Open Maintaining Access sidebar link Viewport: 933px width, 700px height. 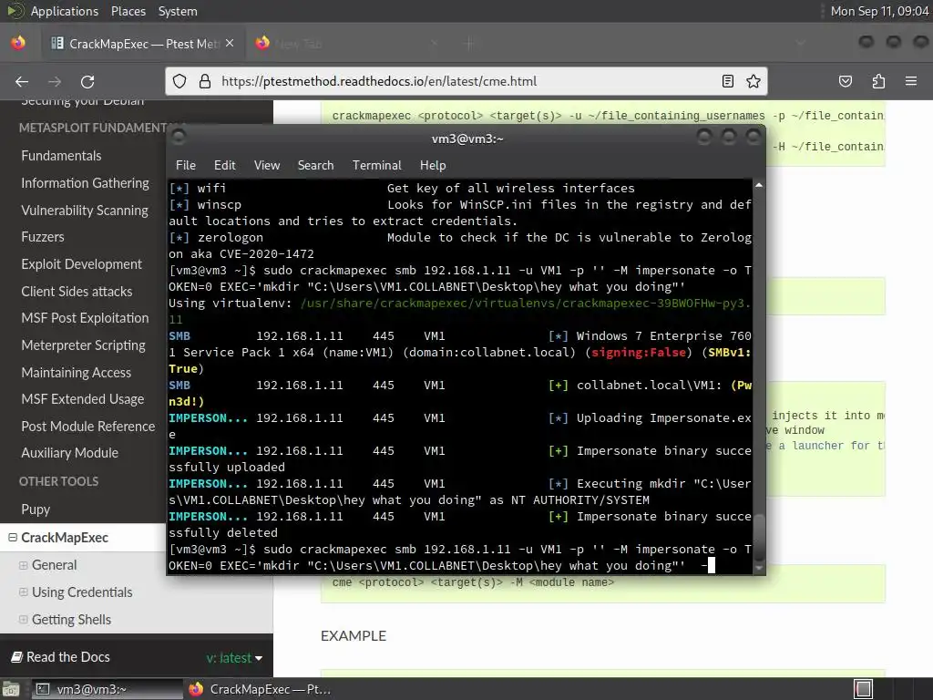coord(77,373)
